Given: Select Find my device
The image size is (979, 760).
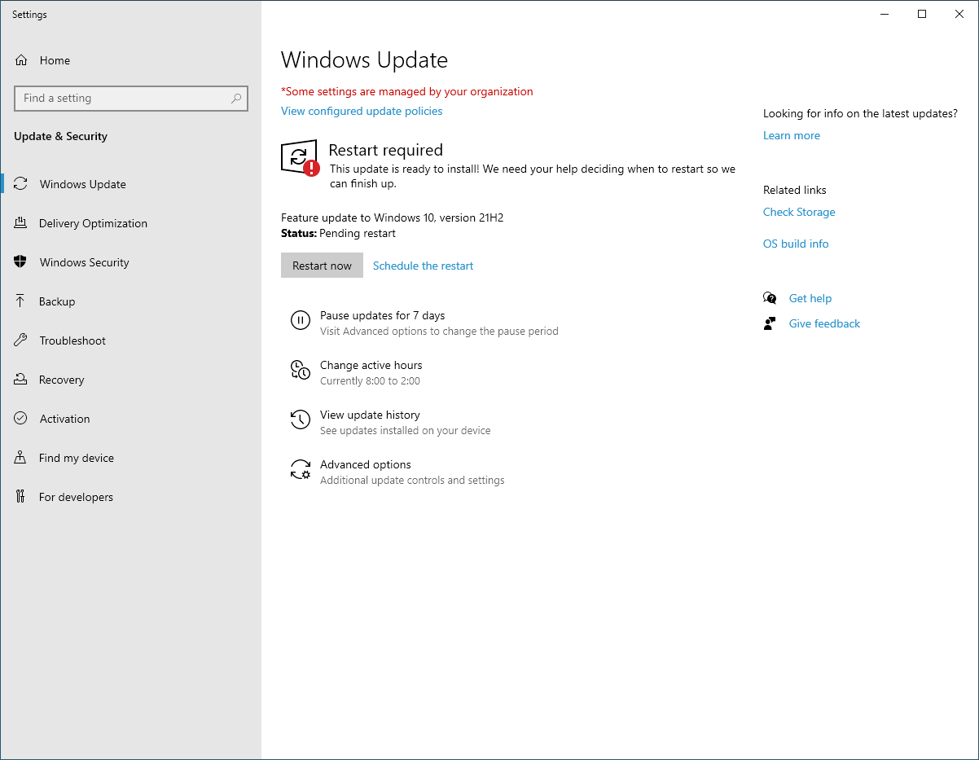Looking at the screenshot, I should click(130, 458).
